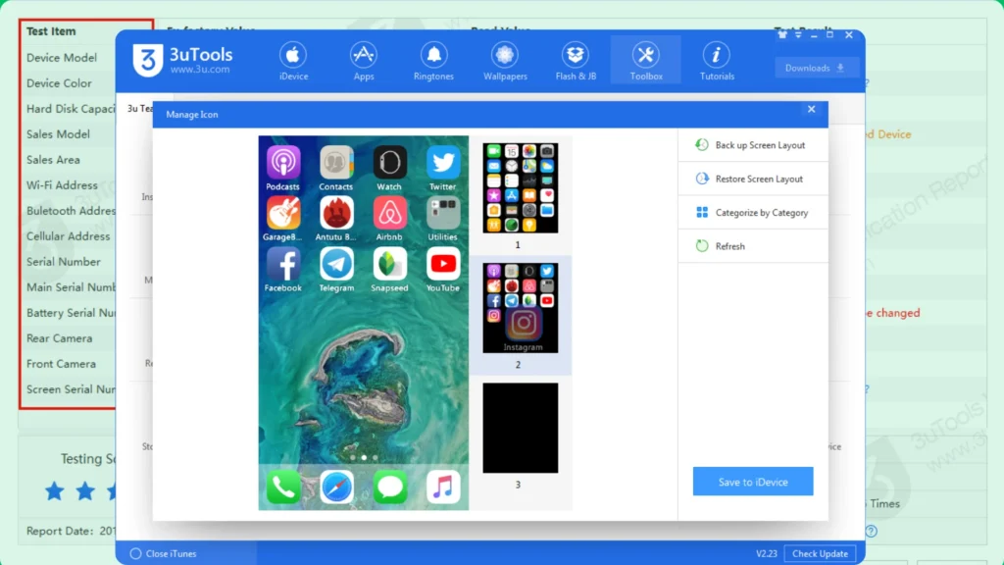This screenshot has height=565, width=1004.
Task: Open the iDevice section
Action: [x=293, y=62]
